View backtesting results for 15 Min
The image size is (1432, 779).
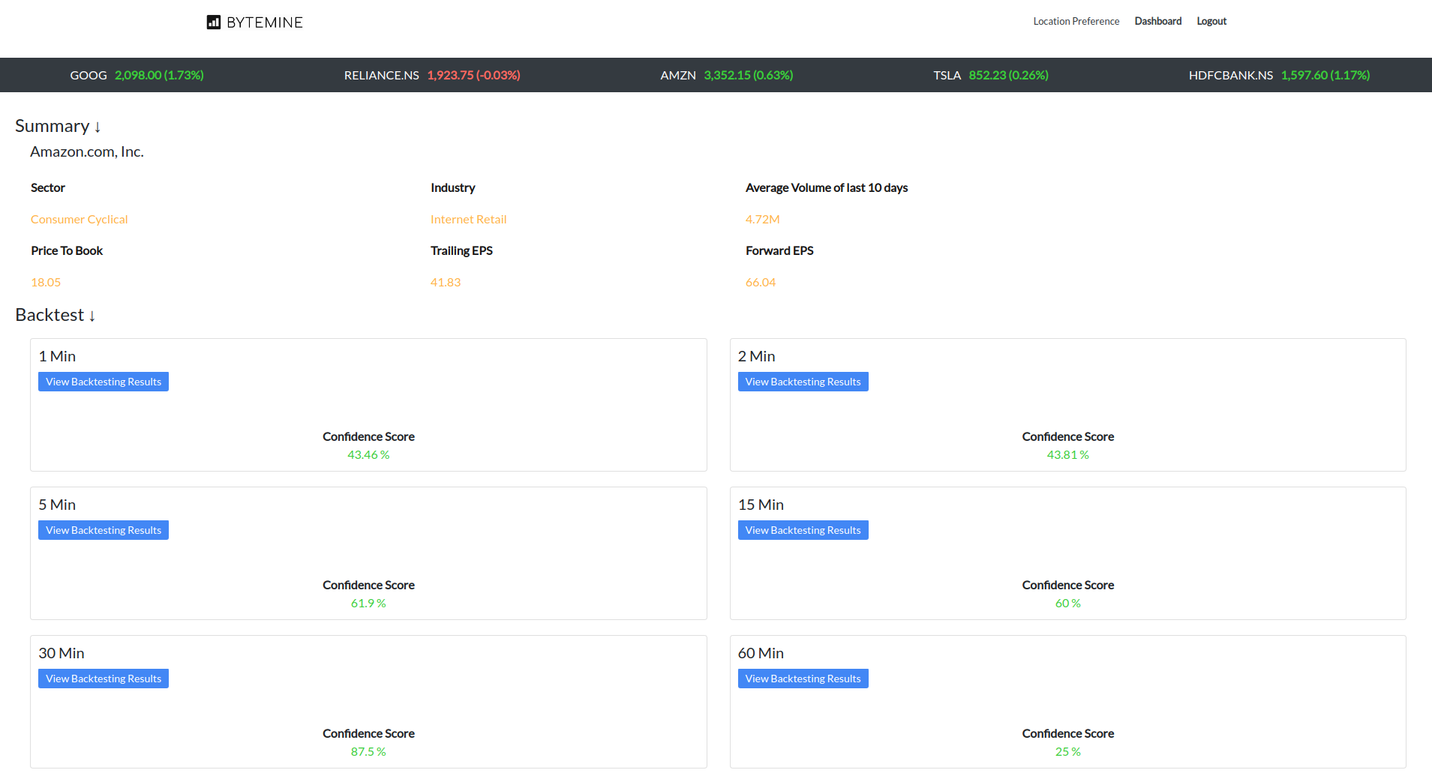click(803, 530)
